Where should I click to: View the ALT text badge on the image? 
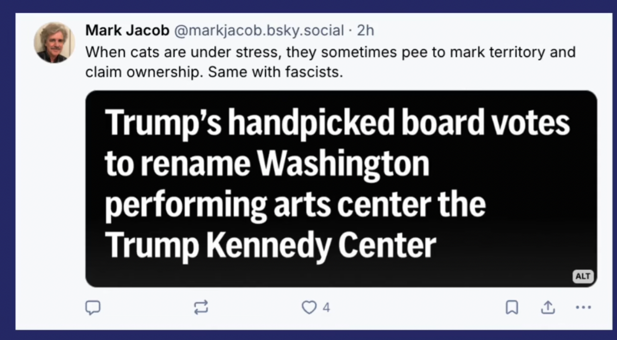[583, 276]
